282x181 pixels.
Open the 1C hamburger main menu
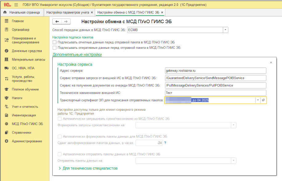pos(16,5)
